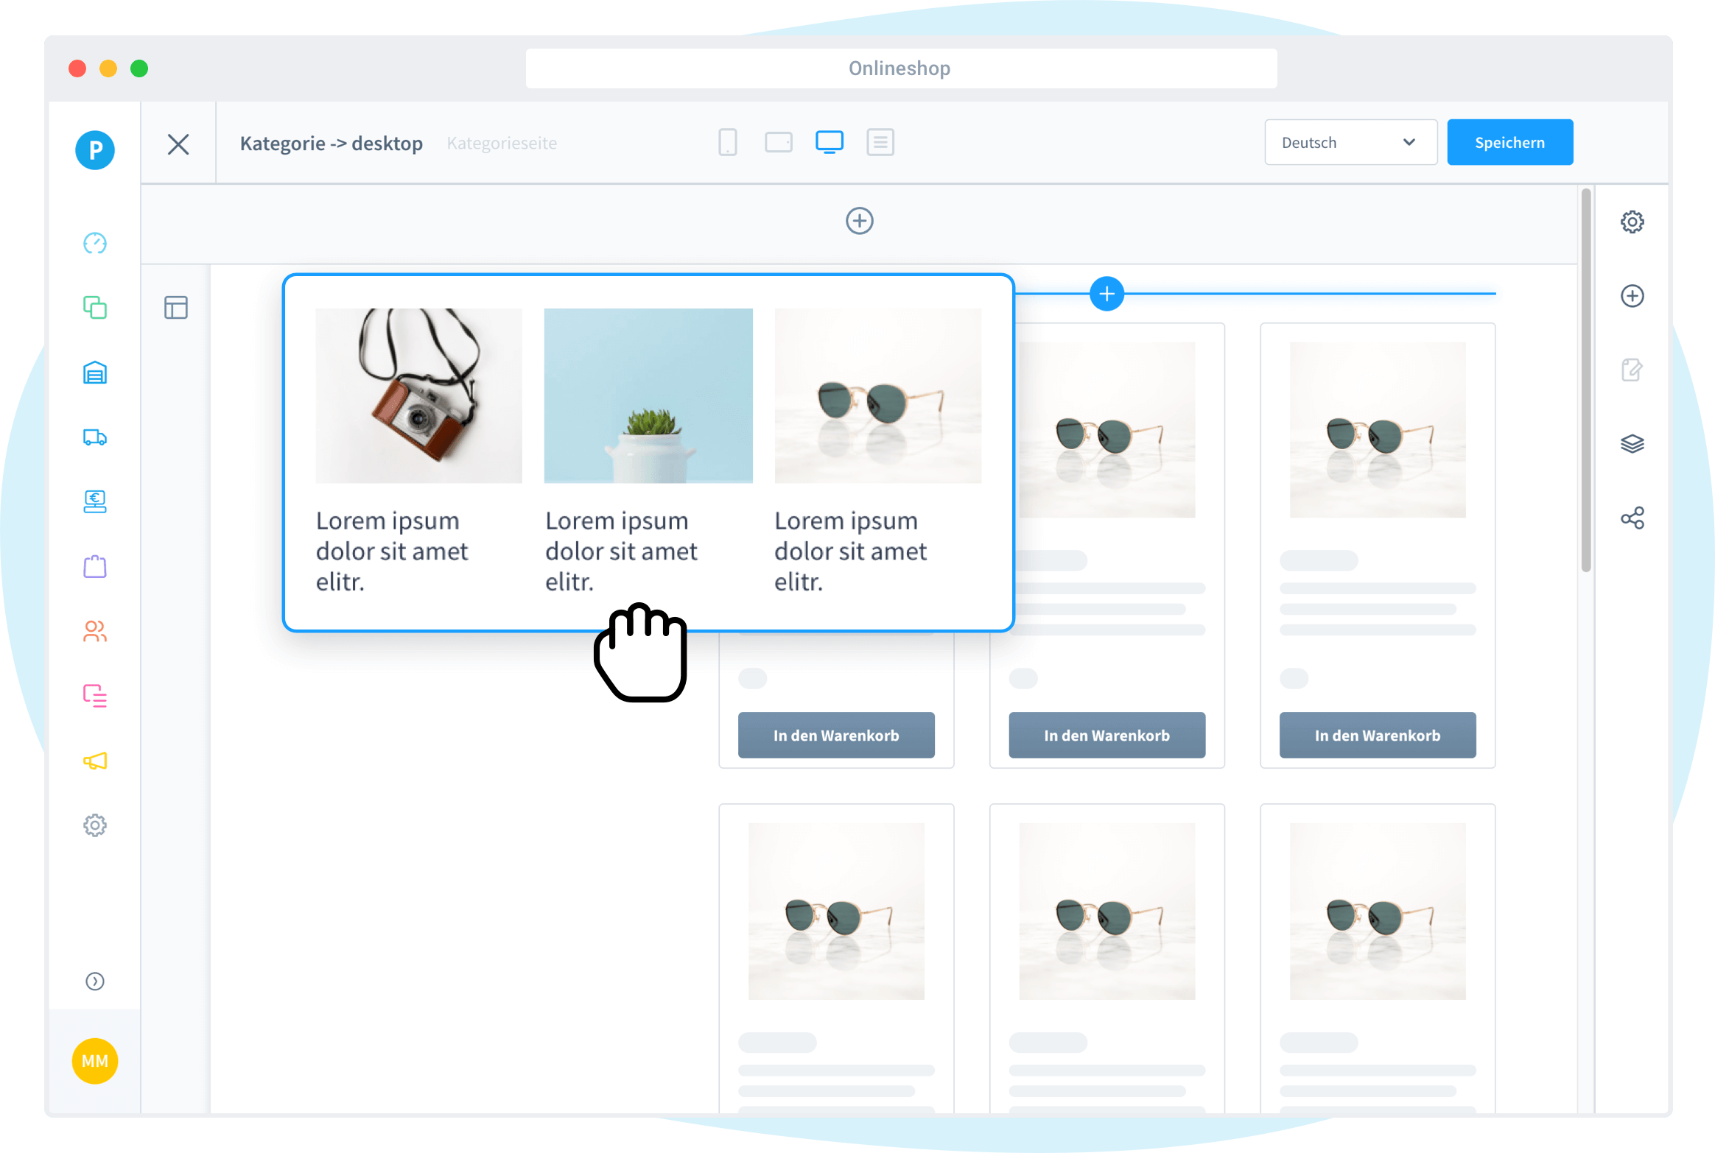Viewport: 1715px width, 1153px height.
Task: Open the edit note icon in right panel
Action: click(x=1632, y=370)
